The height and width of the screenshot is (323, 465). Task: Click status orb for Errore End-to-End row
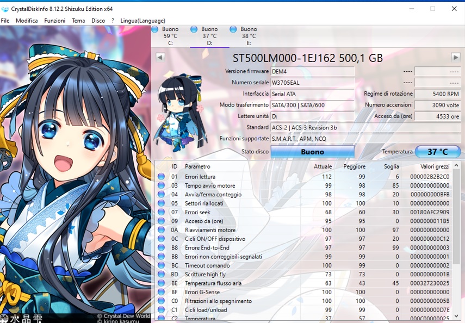[x=161, y=247]
